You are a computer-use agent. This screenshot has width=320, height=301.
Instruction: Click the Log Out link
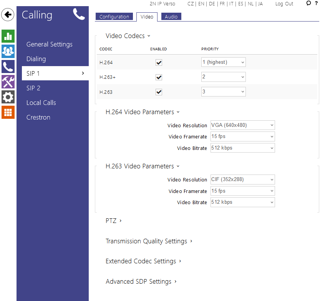284,4
